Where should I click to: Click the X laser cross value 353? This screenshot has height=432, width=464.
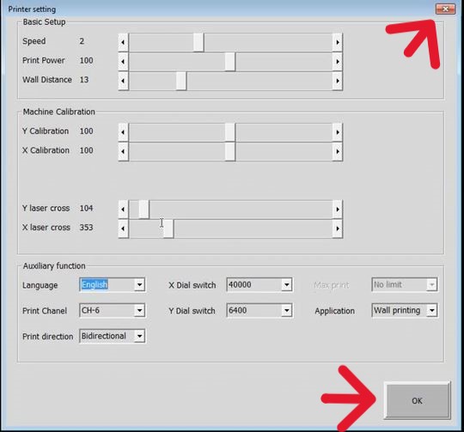(86, 228)
